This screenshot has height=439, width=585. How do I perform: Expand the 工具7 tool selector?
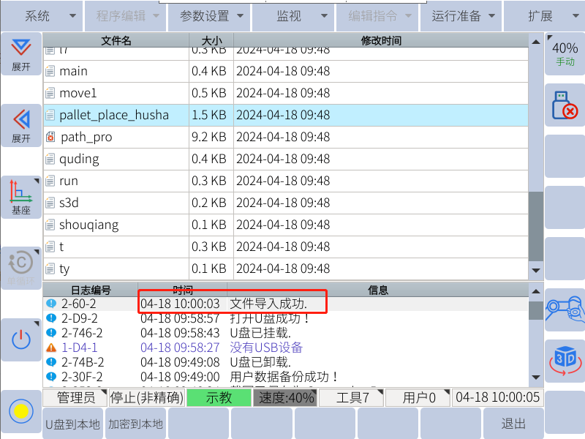coord(353,398)
